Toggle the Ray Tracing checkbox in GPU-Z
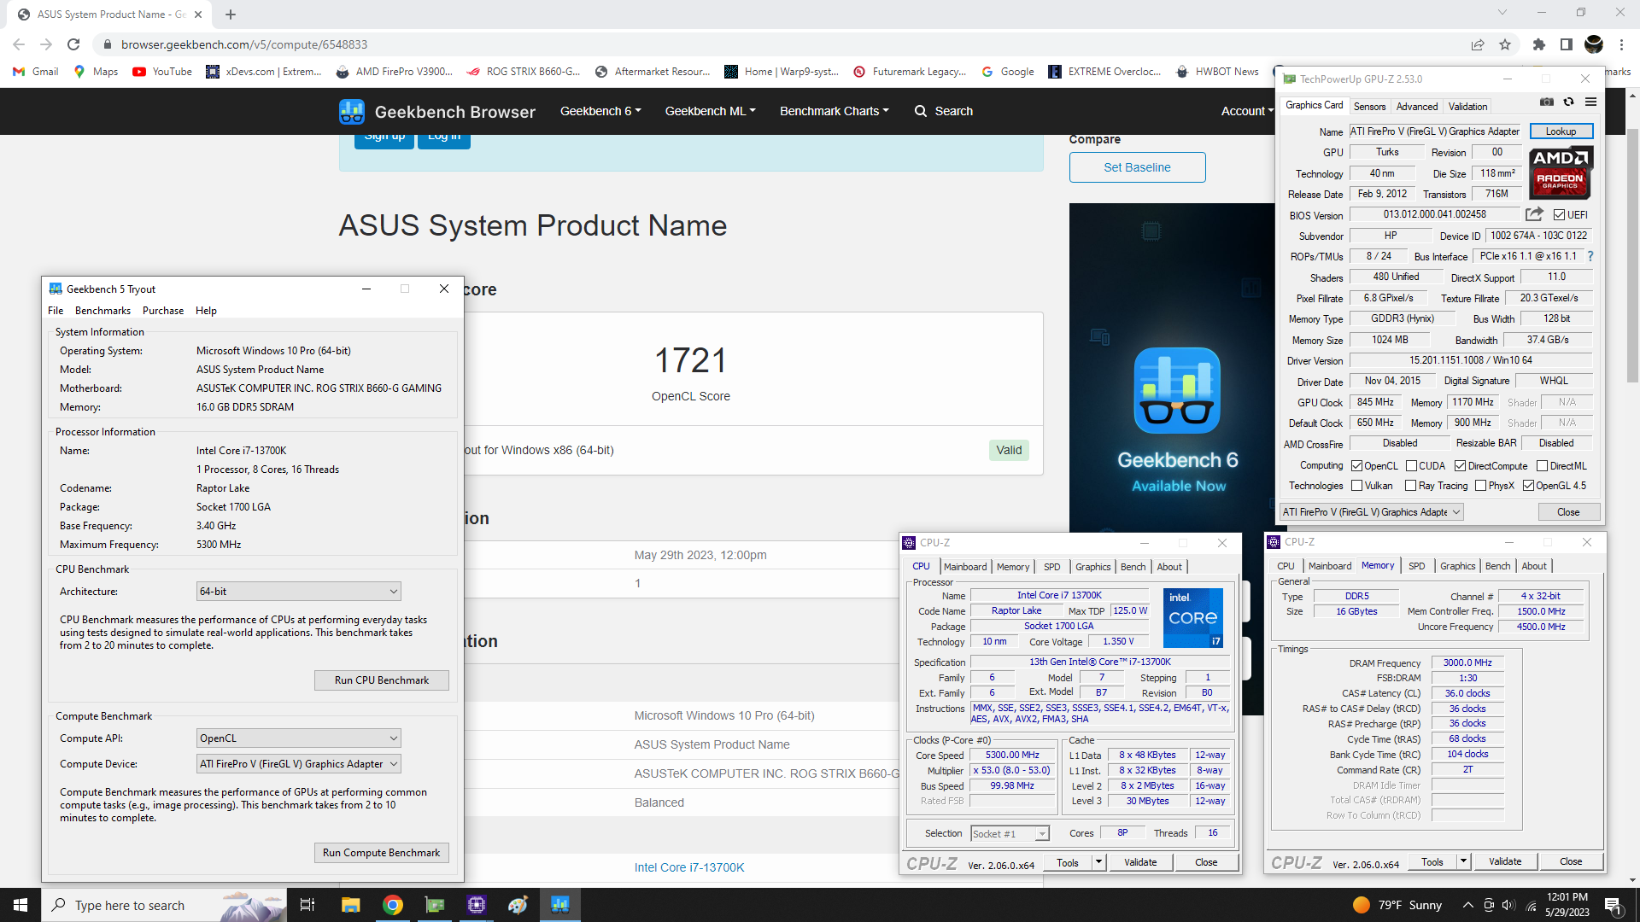 tap(1411, 486)
